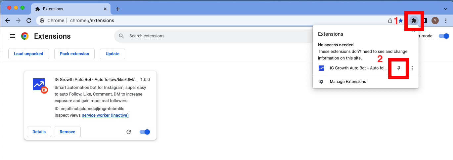The image size is (453, 160).
Task: Click the Load unpacked button
Action: tap(28, 54)
